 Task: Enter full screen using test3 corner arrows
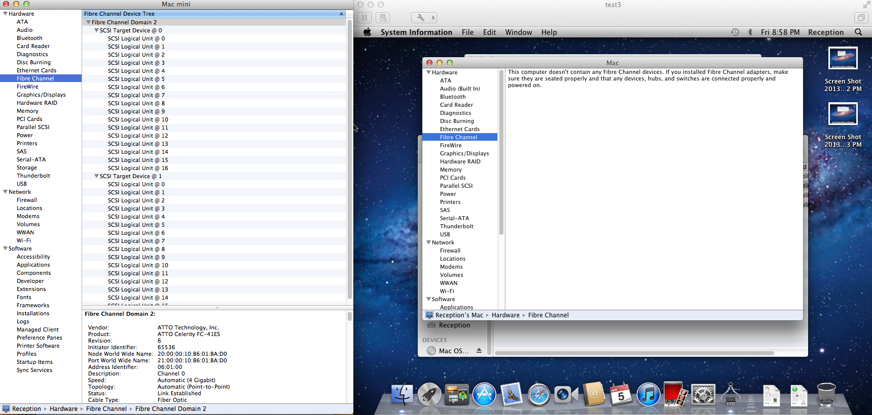[866, 5]
